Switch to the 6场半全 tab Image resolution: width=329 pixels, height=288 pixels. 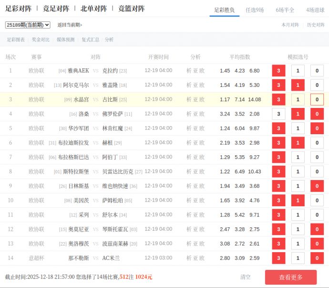(x=285, y=10)
